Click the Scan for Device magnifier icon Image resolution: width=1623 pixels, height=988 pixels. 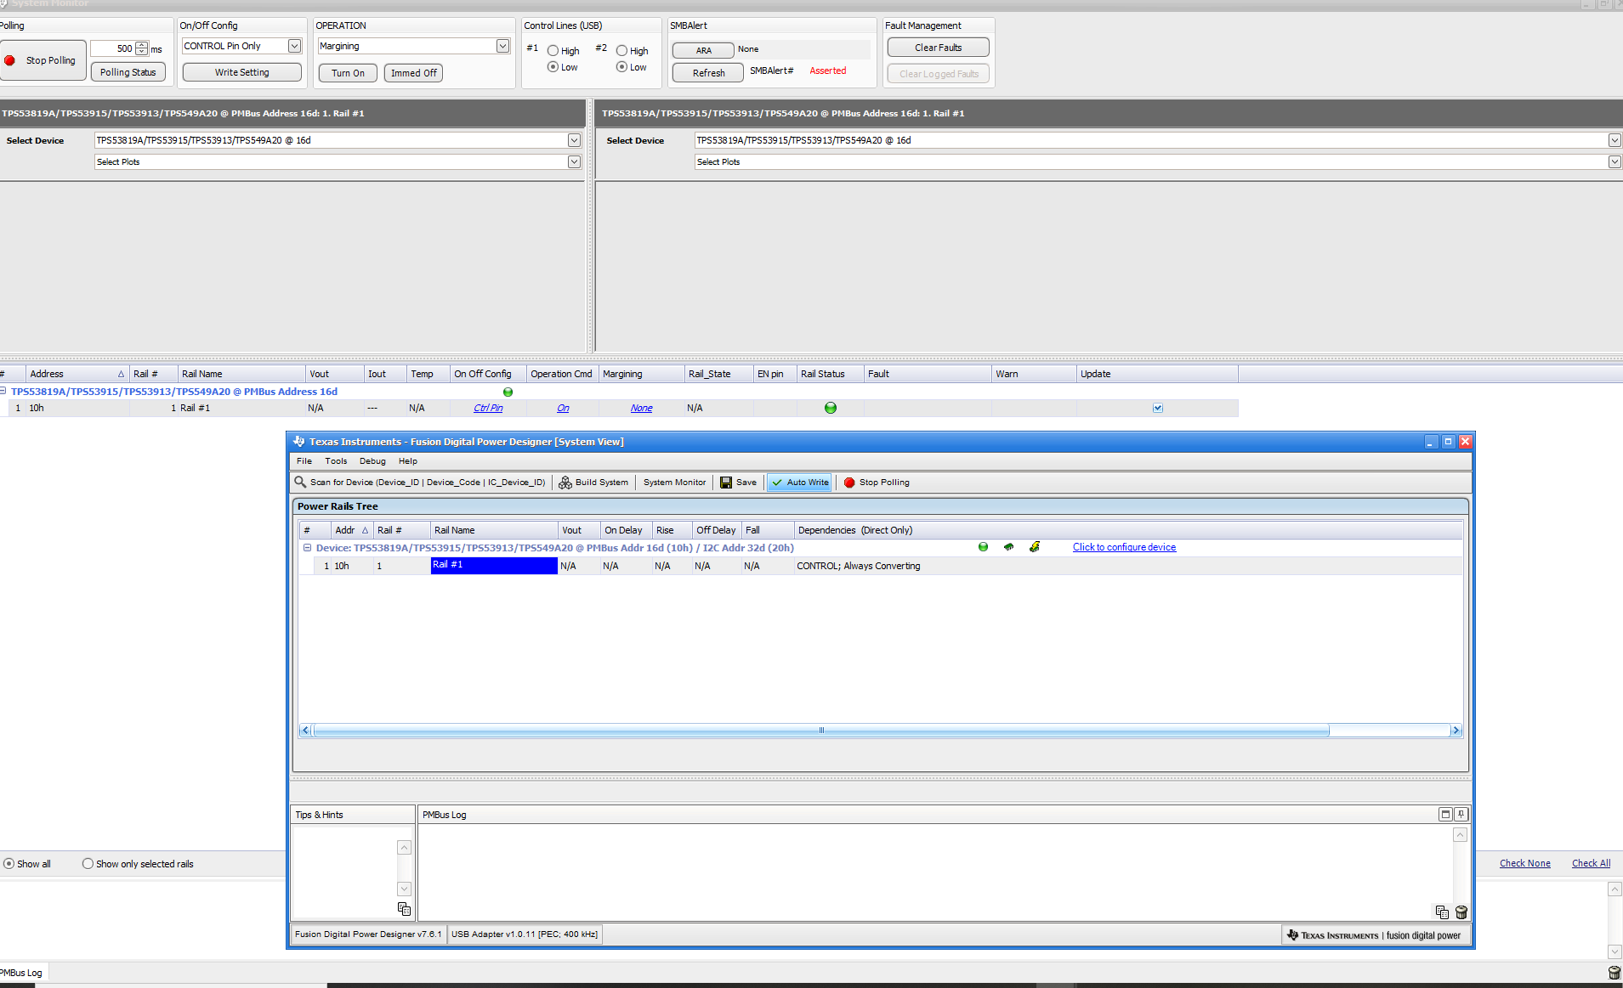click(300, 482)
